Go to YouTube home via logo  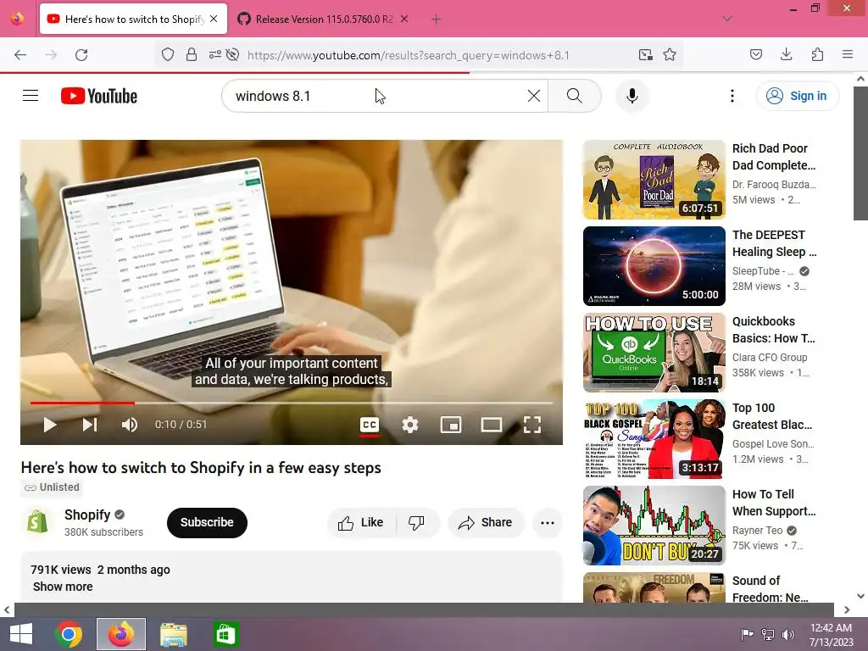coord(99,96)
